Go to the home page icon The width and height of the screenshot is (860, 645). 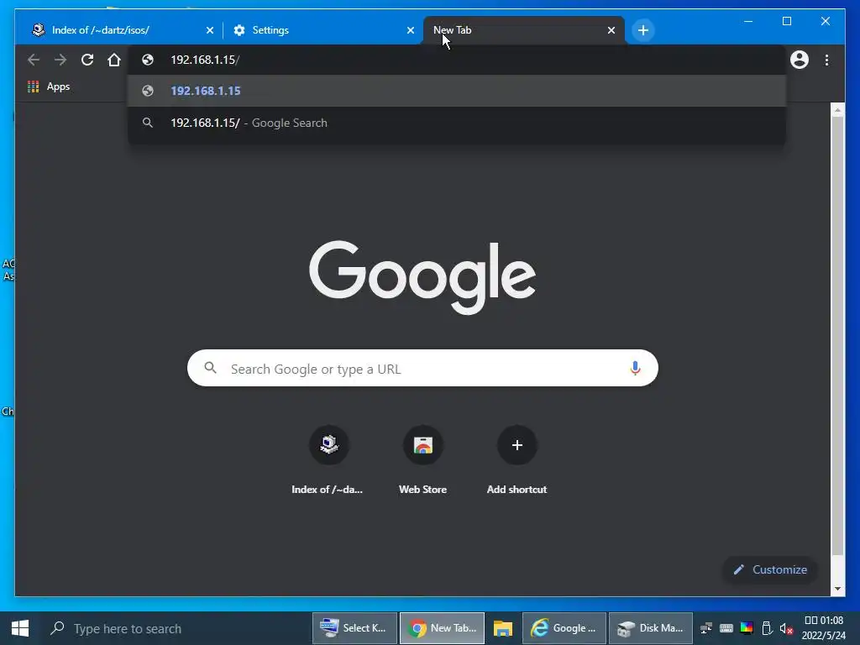(x=114, y=60)
